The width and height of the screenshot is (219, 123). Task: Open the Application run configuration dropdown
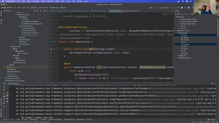pos(165,8)
